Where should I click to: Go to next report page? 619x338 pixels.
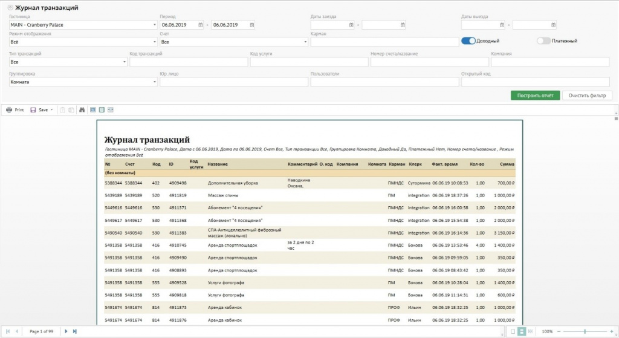tap(66, 331)
